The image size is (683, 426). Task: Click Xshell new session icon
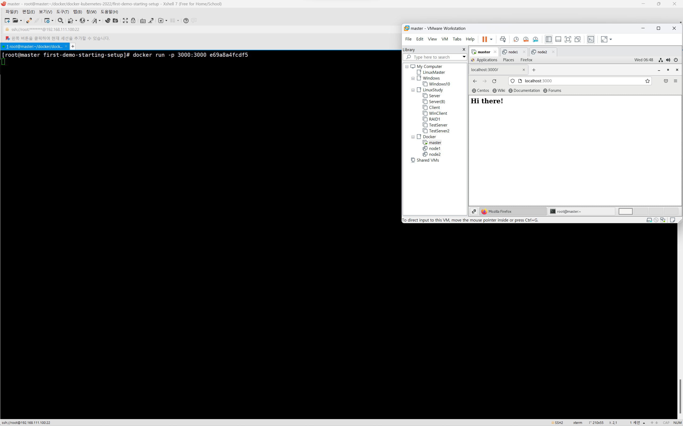pos(7,20)
